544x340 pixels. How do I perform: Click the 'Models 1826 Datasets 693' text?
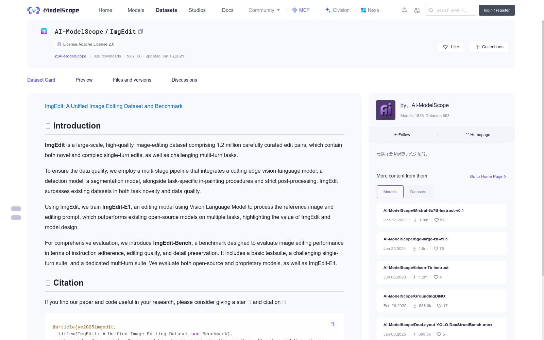tap(425, 116)
